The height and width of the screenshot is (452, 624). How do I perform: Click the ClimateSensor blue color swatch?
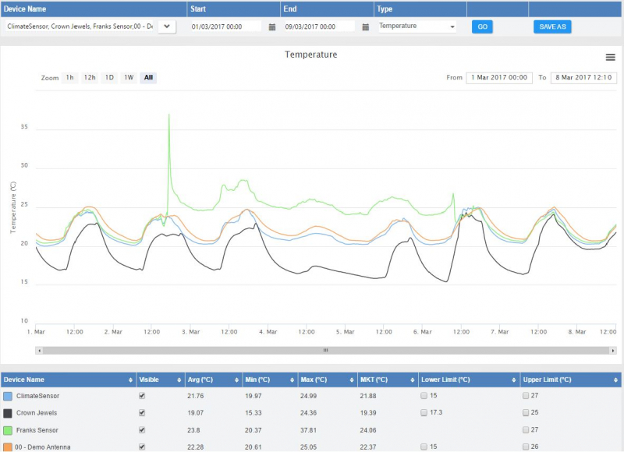[8, 397]
